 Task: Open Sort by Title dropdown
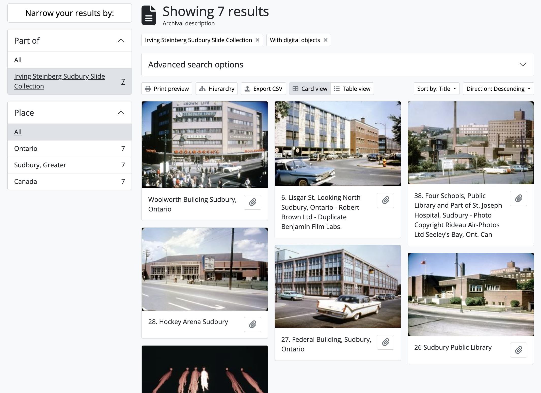pos(436,89)
